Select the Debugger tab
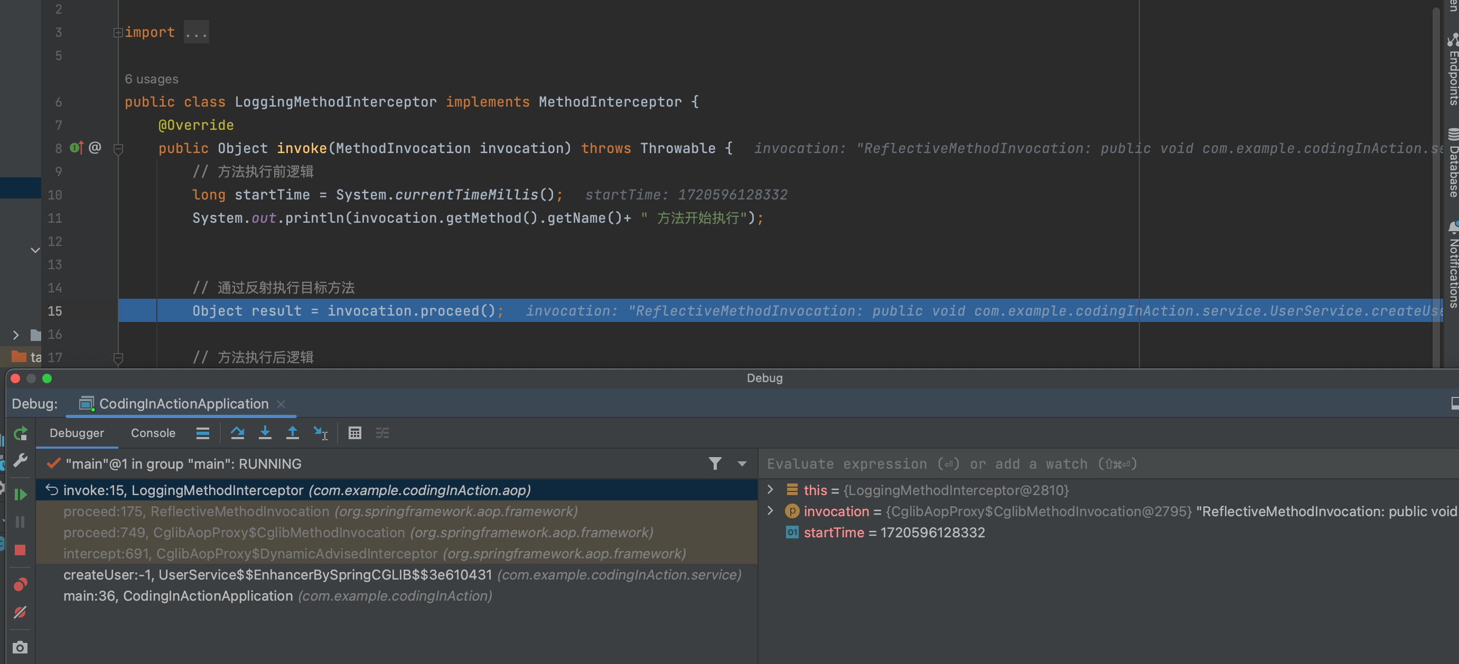 coord(77,433)
